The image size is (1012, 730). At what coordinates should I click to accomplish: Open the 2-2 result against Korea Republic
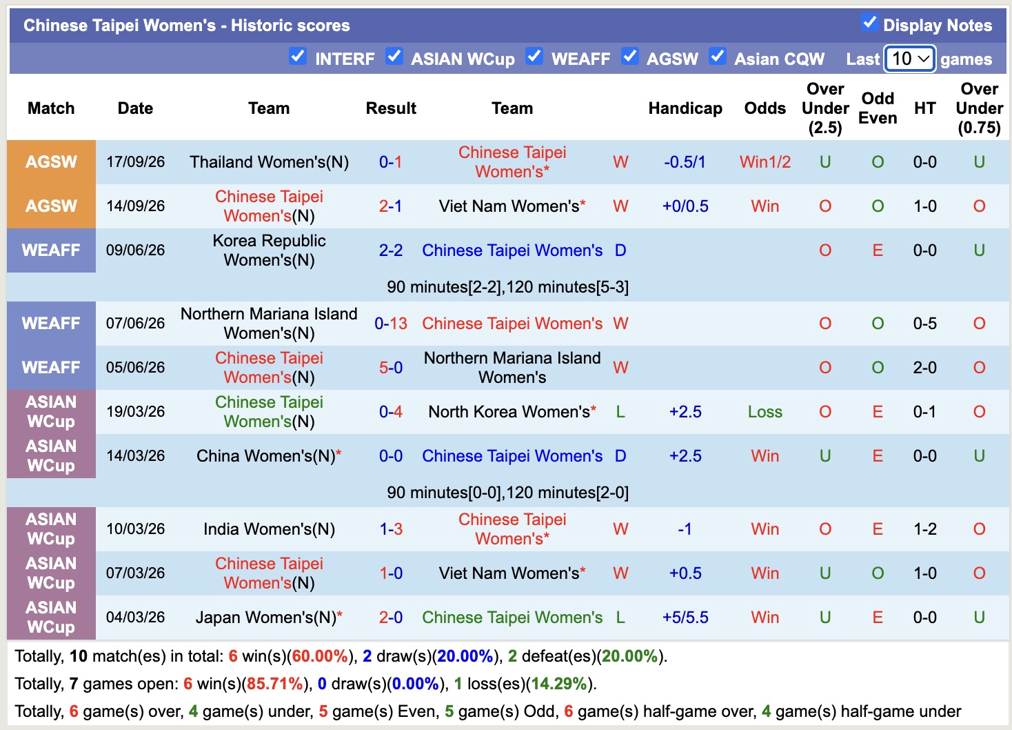click(x=391, y=250)
